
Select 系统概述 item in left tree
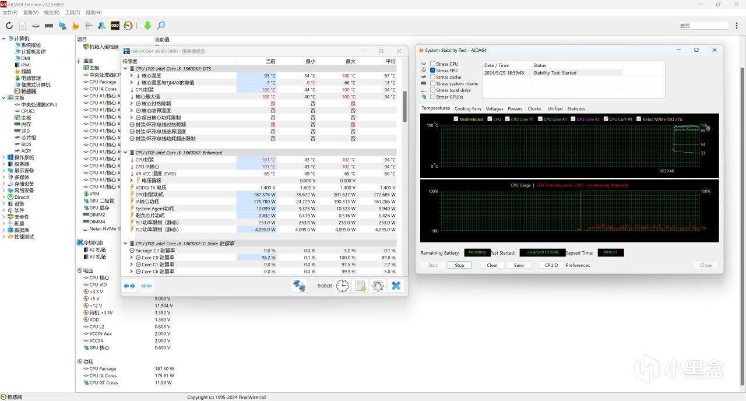[31, 45]
